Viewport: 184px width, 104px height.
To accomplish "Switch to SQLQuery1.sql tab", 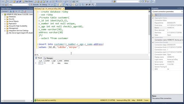I will [48, 9].
